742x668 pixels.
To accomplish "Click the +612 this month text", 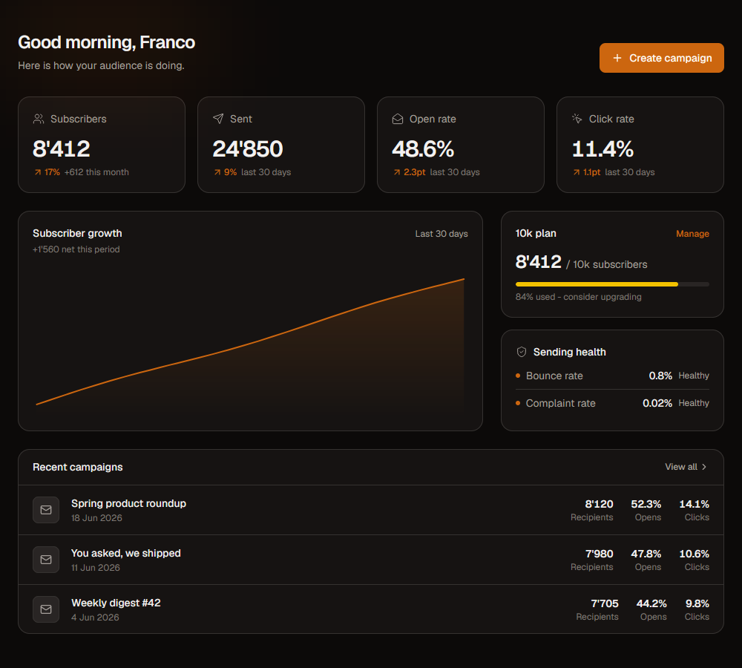I will tap(96, 172).
